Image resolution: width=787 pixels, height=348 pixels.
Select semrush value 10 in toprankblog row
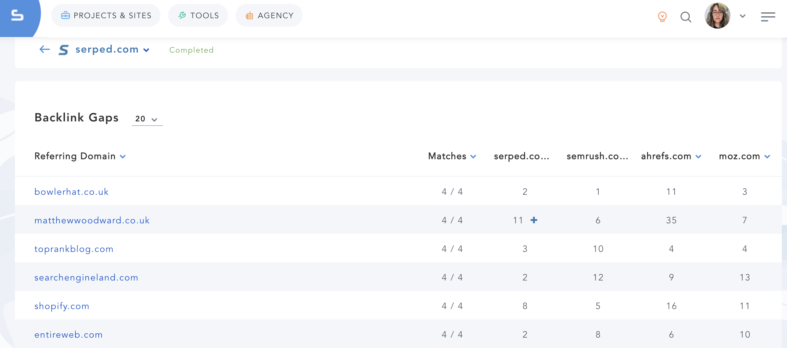[598, 249]
